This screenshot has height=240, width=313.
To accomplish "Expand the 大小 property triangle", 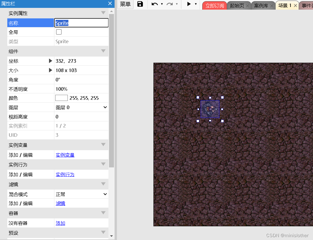I will [x=51, y=70].
